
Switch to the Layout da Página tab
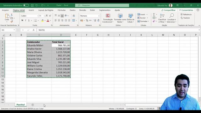click(46, 10)
